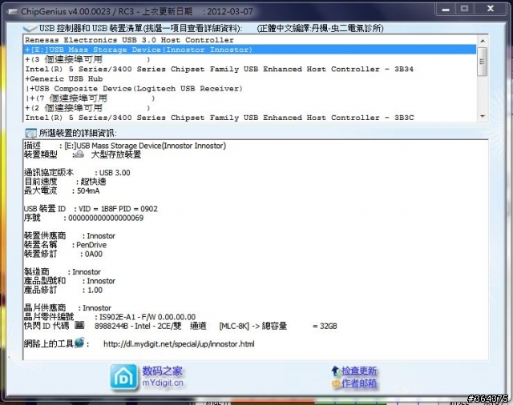The height and width of the screenshot is (405, 513).
Task: Click the PenDrive device name value
Action: (91, 245)
